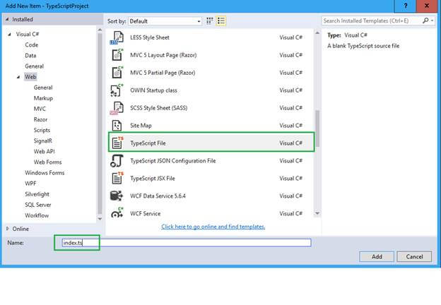Viewport: 441px width, 305px height.
Task: Choose the TypeScript File icon
Action: [x=117, y=143]
